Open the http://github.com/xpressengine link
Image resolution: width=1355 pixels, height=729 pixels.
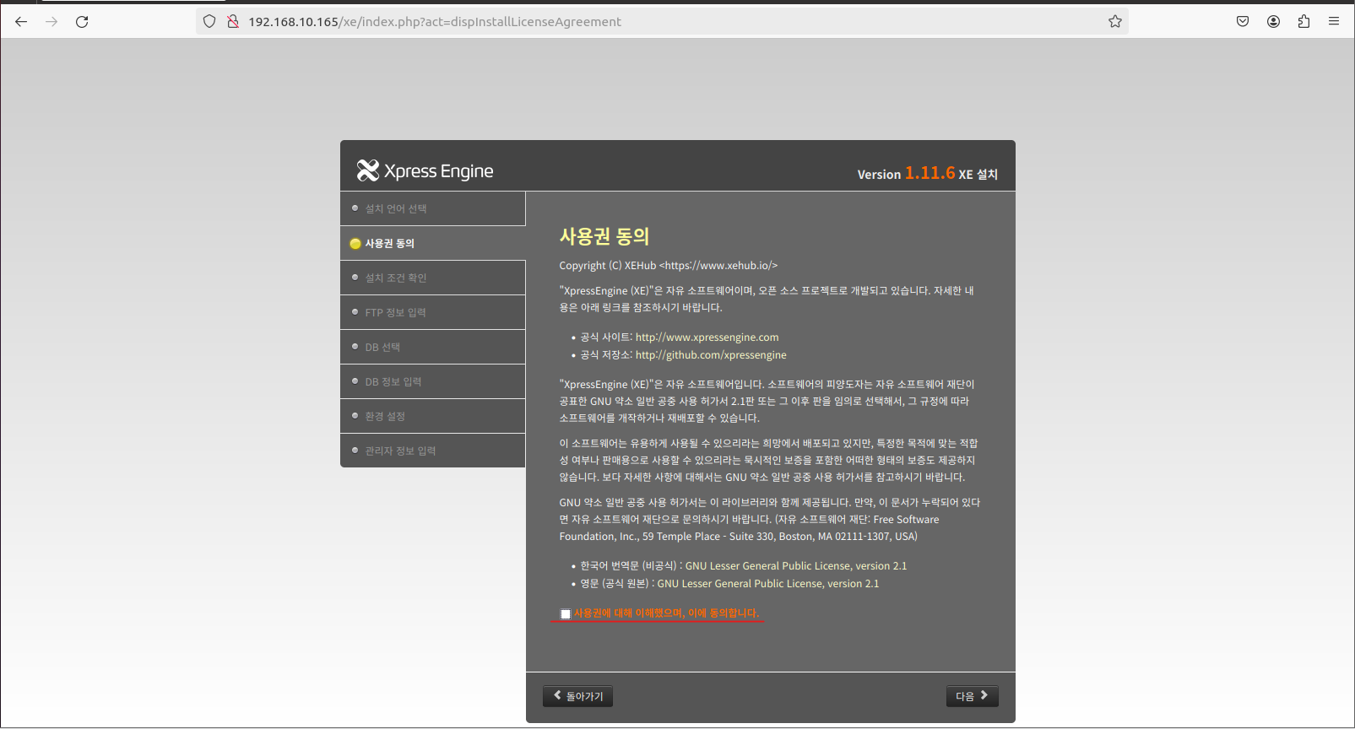[711, 355]
